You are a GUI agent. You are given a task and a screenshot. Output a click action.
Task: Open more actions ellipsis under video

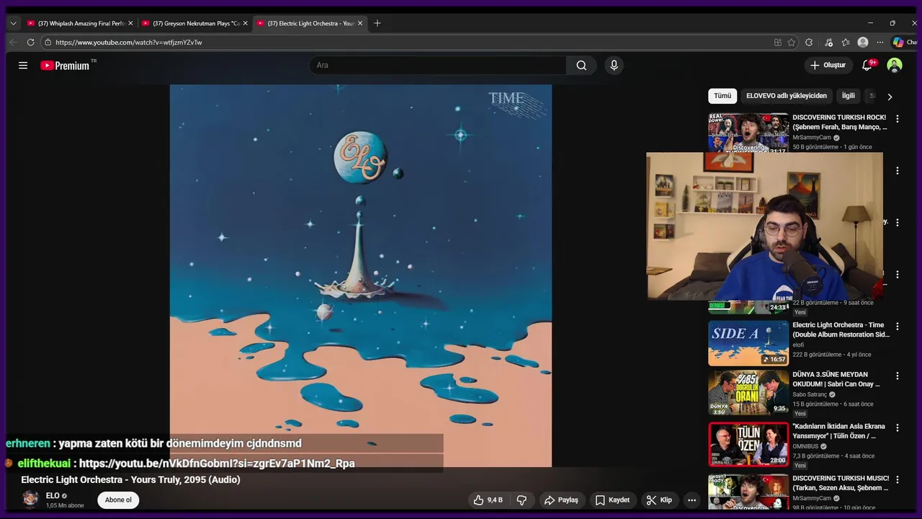691,500
